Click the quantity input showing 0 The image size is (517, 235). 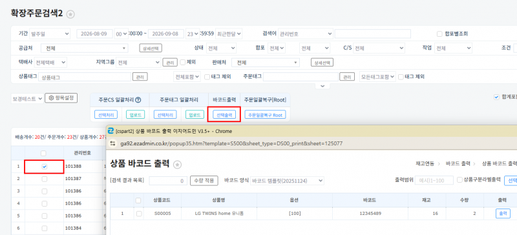tap(168, 181)
